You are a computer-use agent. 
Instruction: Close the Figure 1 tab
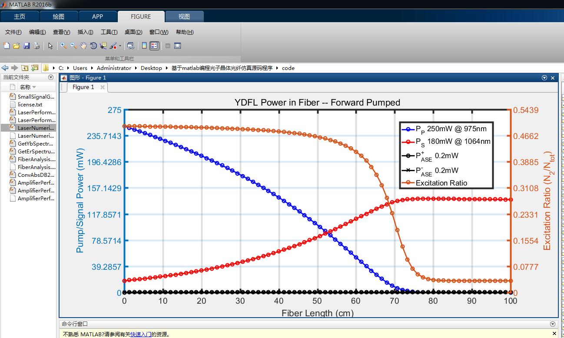pyautogui.click(x=103, y=87)
